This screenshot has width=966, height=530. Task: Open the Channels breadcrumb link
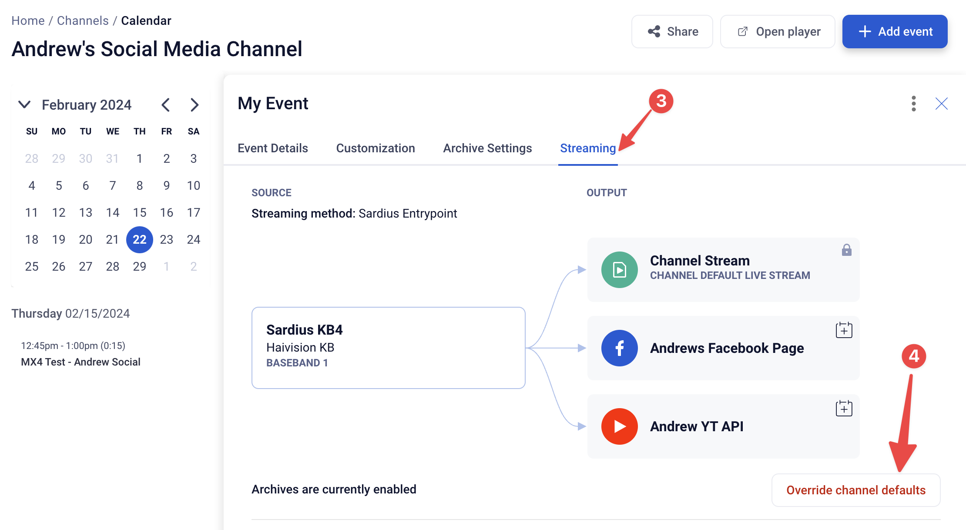coord(83,20)
